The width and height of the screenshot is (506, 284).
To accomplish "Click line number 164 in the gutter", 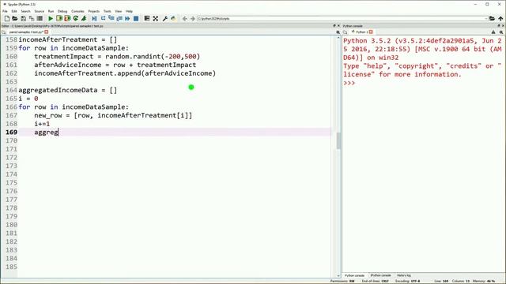I will tap(11, 90).
